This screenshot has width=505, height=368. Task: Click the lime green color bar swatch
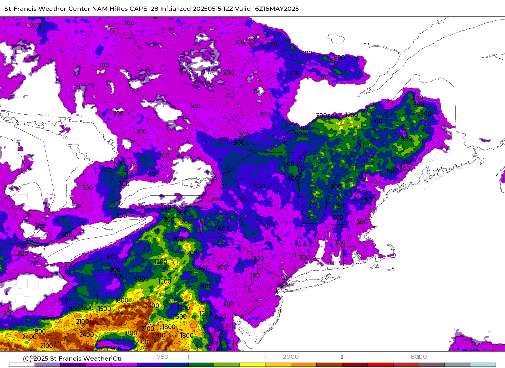pyautogui.click(x=227, y=365)
